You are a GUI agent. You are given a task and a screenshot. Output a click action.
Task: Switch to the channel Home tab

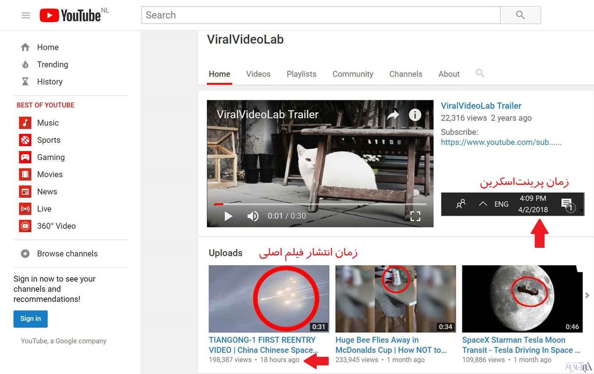[219, 74]
